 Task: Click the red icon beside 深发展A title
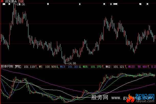pos(2,1)
